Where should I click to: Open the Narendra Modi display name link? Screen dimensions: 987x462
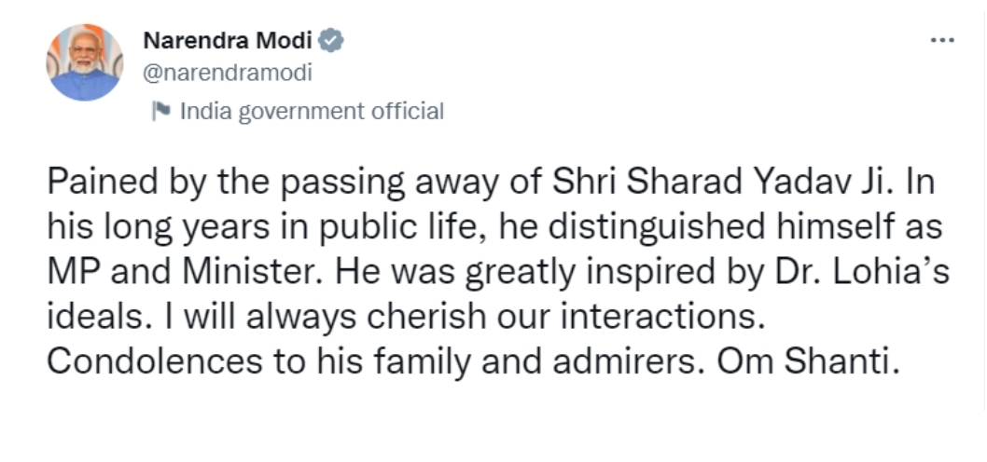point(228,41)
